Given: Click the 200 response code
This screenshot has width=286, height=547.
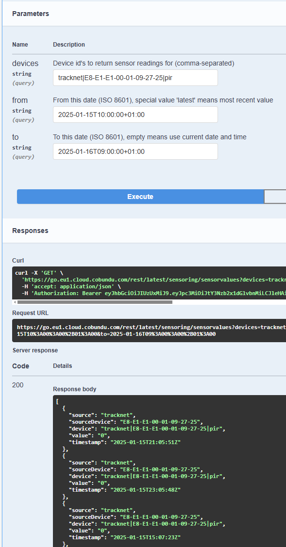Looking at the screenshot, I should [18, 385].
